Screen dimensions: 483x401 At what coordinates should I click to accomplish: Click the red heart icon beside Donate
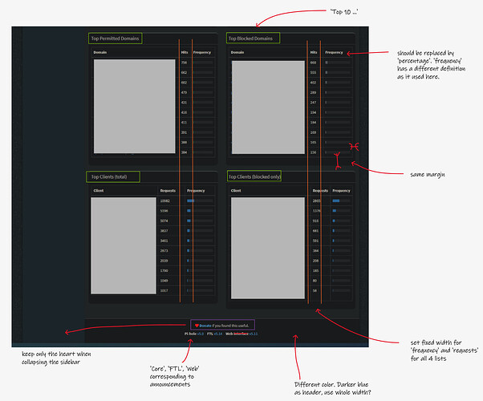196,326
